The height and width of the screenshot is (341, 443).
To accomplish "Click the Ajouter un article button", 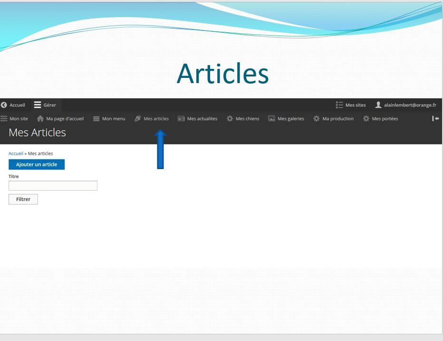I will point(37,164).
